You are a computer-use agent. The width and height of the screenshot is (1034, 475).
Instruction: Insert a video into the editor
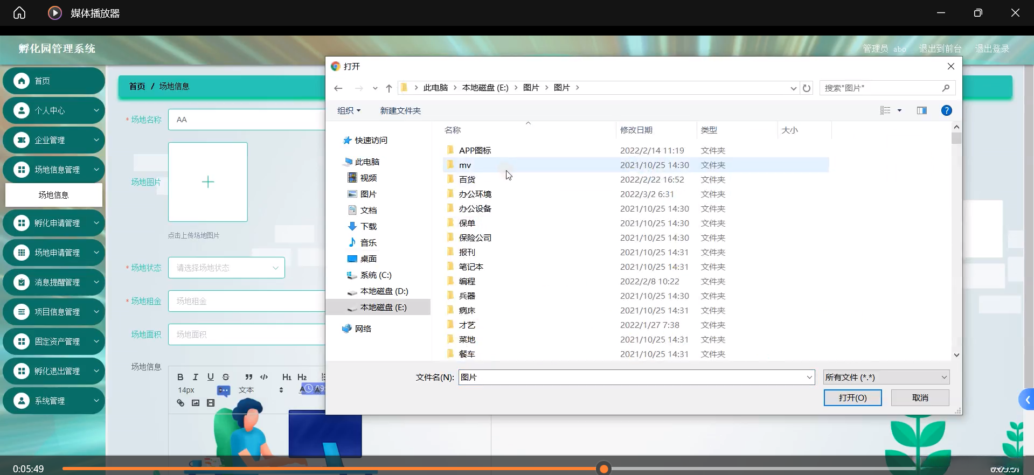pyautogui.click(x=211, y=403)
